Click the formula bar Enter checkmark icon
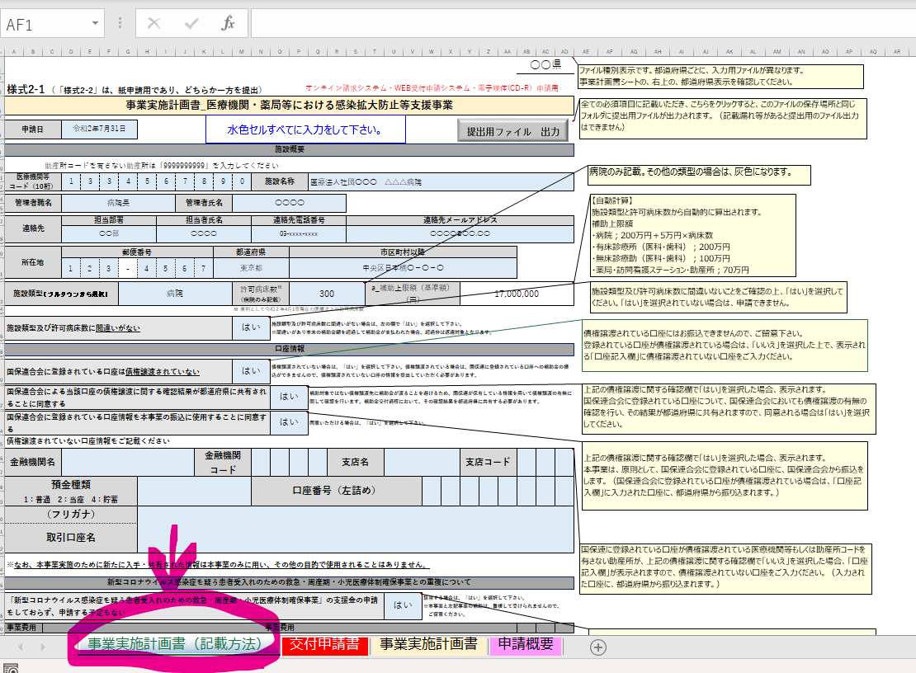916x673 pixels. click(191, 23)
